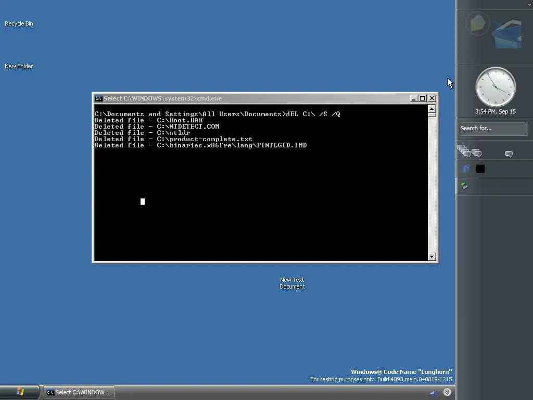Image resolution: width=533 pixels, height=400 pixels.
Task: Launch Internet Explorer from sidebar quick launch
Action: point(466,168)
